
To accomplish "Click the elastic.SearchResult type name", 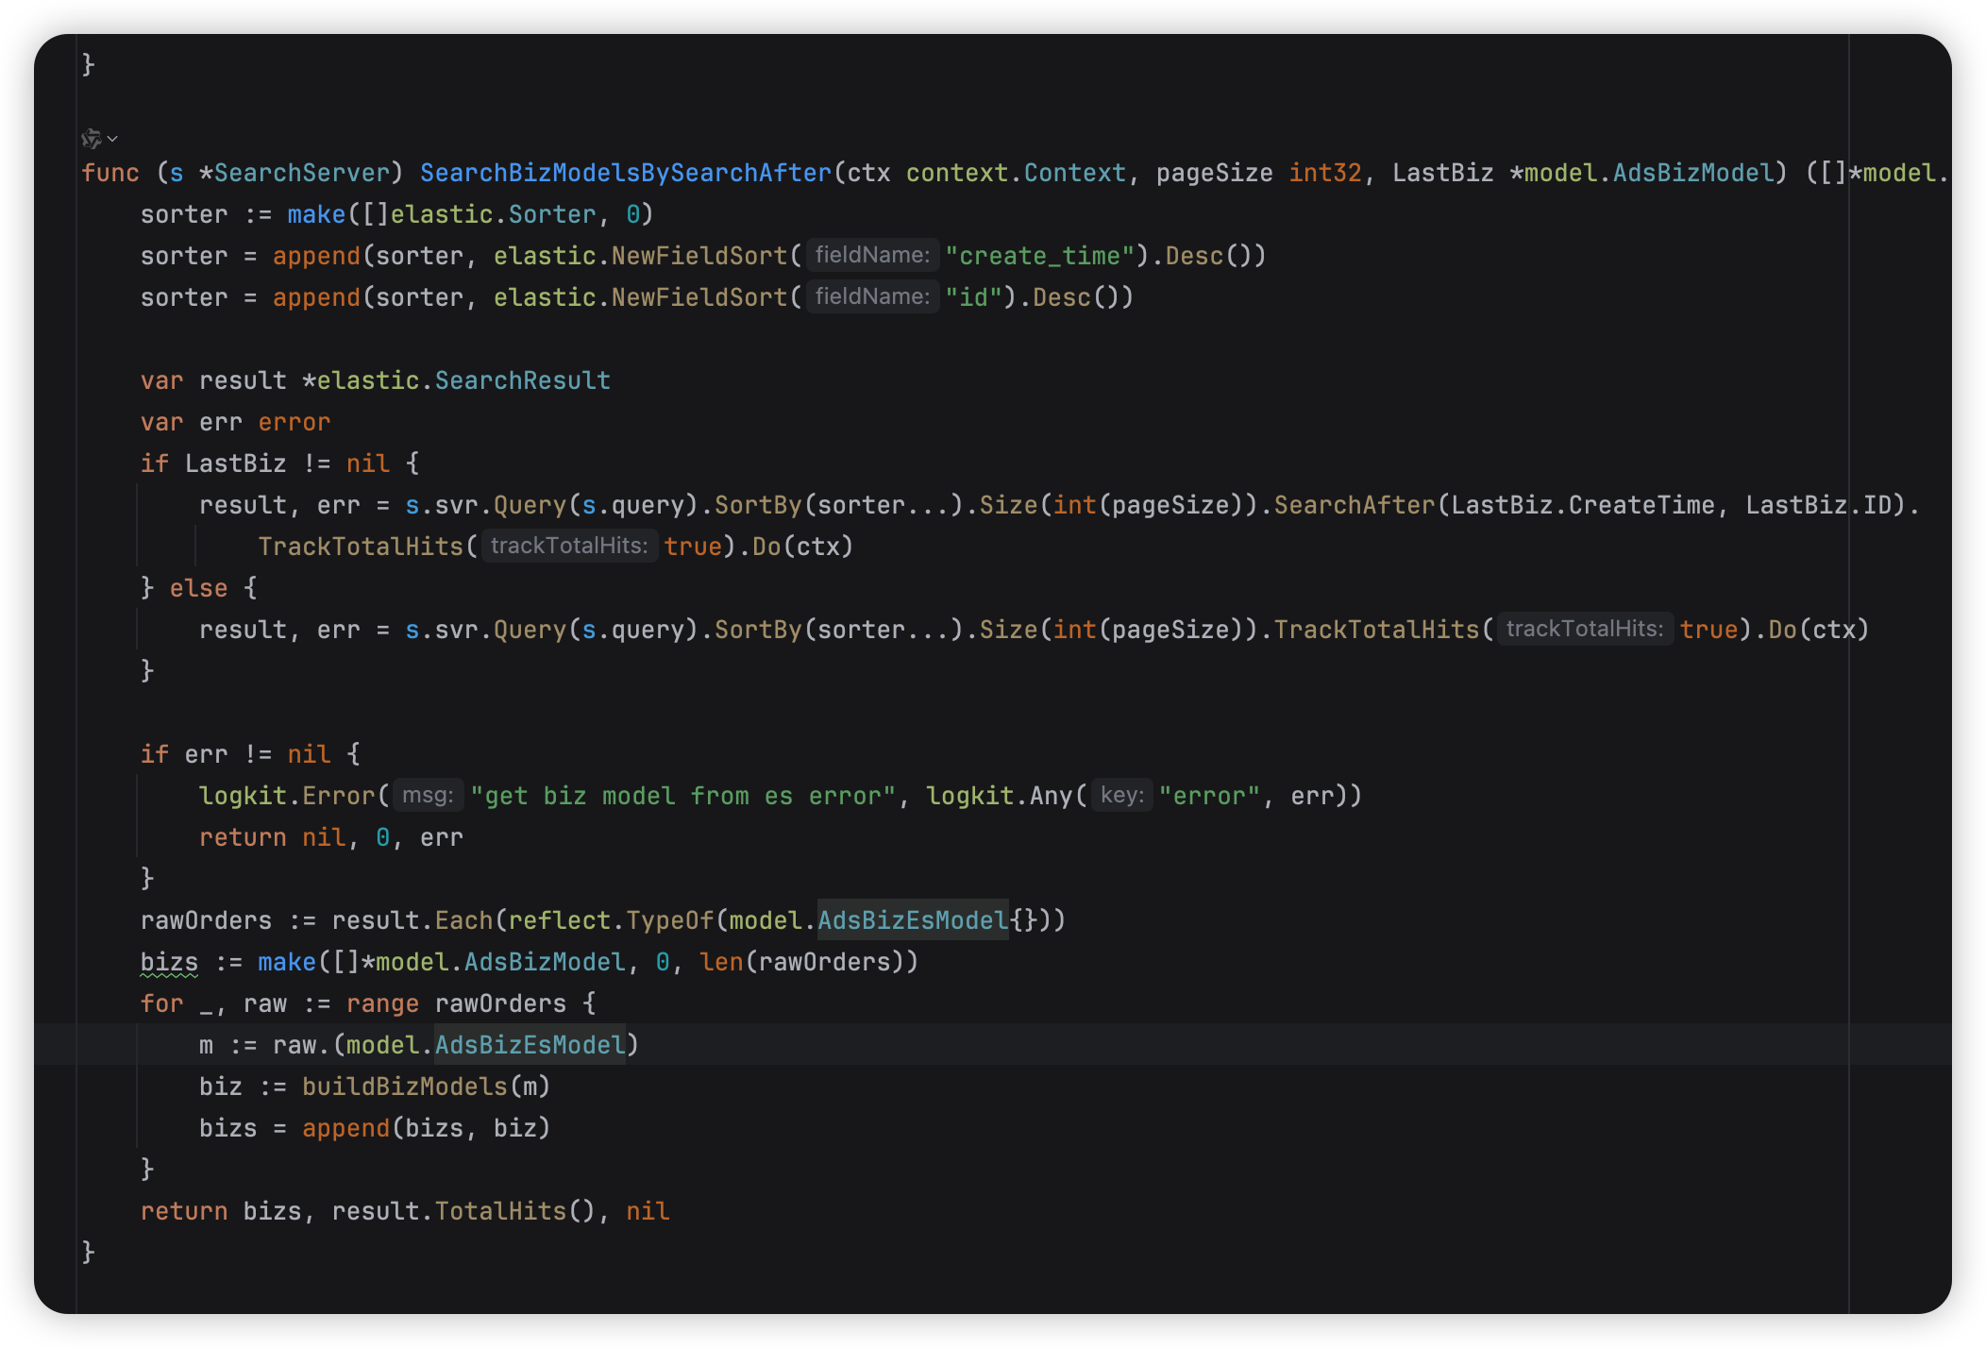I will coord(522,380).
